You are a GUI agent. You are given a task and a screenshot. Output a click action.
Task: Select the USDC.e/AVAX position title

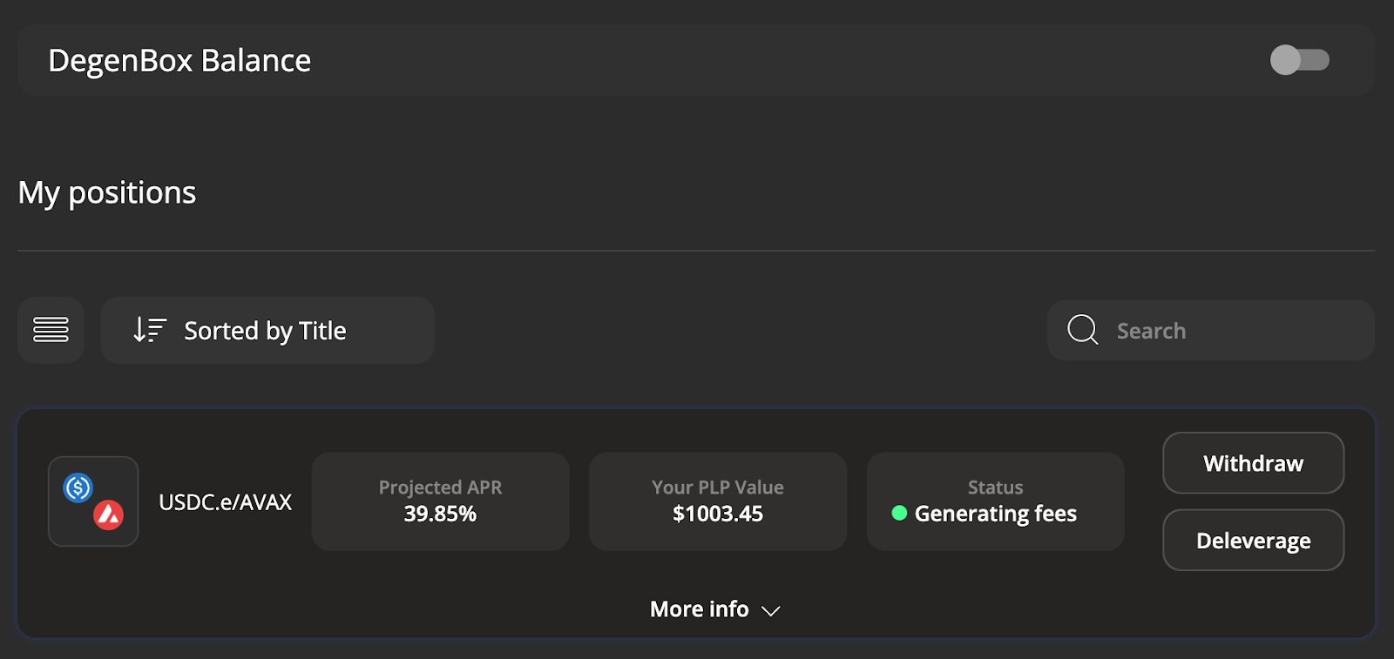225,502
